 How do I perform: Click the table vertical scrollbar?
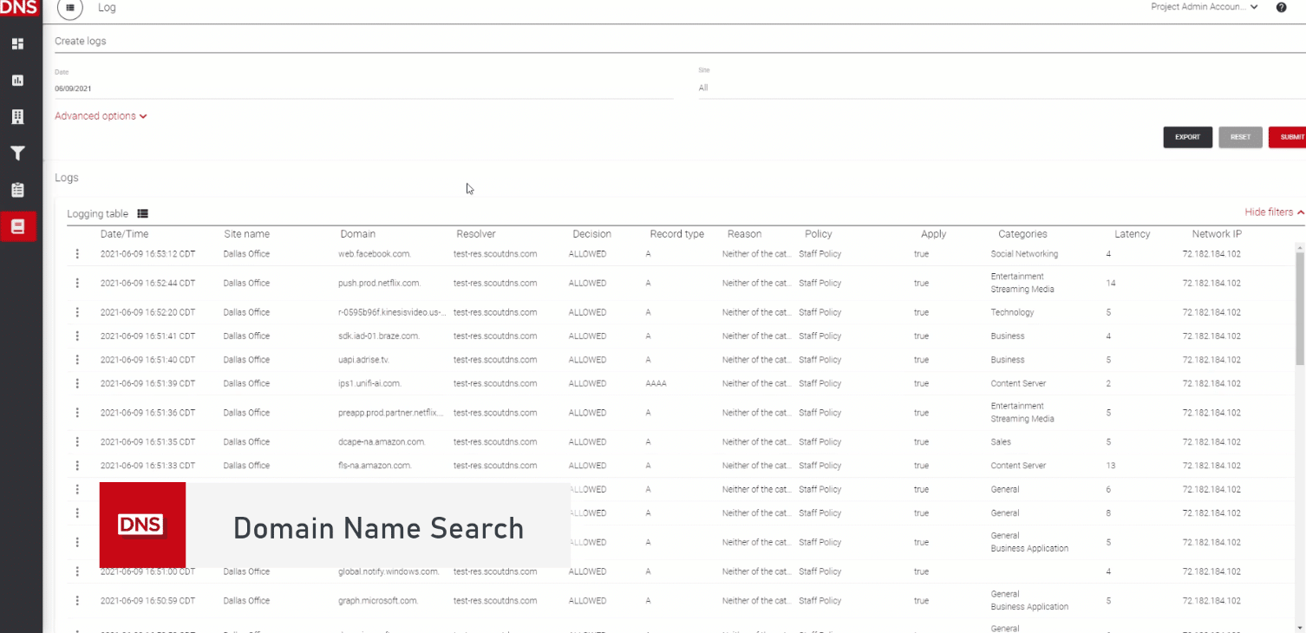1300,308
